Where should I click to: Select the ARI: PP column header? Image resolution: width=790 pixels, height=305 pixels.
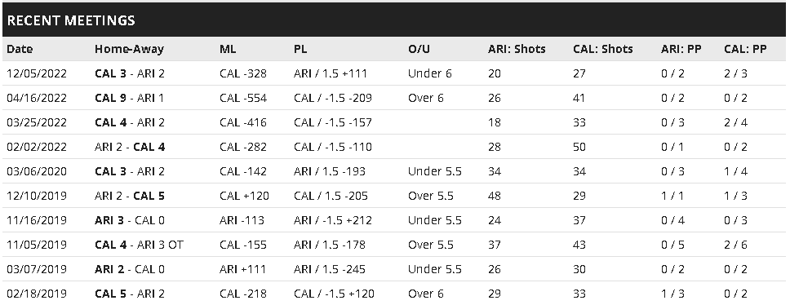(681, 49)
